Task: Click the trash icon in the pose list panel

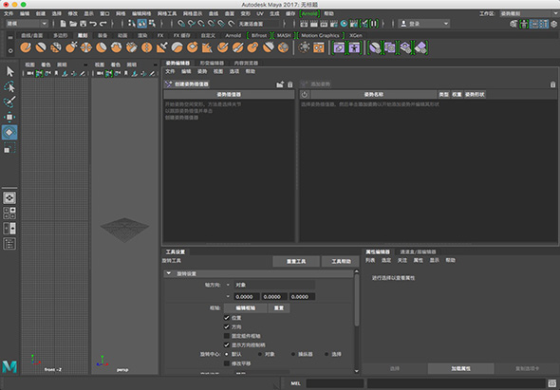Action: coord(552,84)
